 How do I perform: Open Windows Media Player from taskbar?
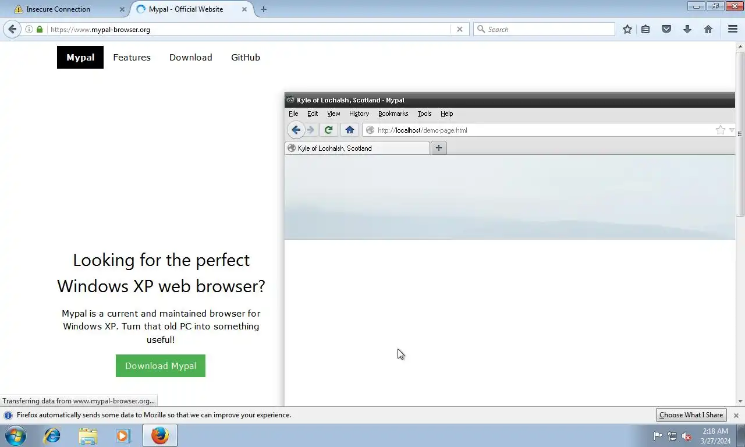pyautogui.click(x=123, y=435)
